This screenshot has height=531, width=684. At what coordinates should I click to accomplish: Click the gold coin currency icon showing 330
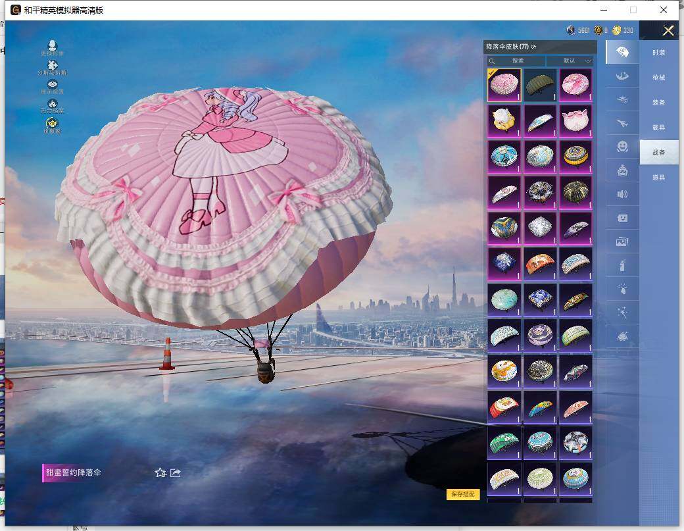point(616,30)
